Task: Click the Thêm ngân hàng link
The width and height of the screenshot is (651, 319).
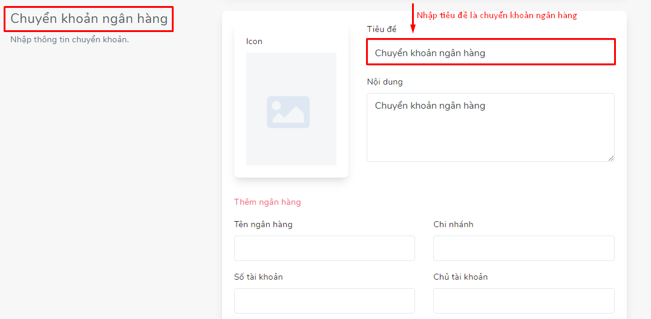Action: (267, 202)
